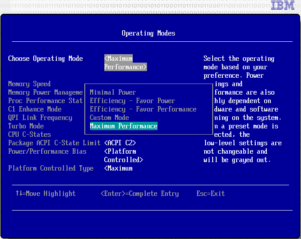Select the CPU C-States row
This screenshot has width=301, height=239.
(x=29, y=135)
